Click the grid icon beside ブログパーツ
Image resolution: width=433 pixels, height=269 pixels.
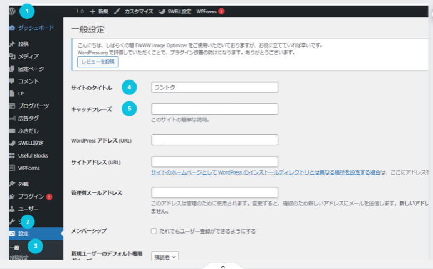tap(12, 106)
